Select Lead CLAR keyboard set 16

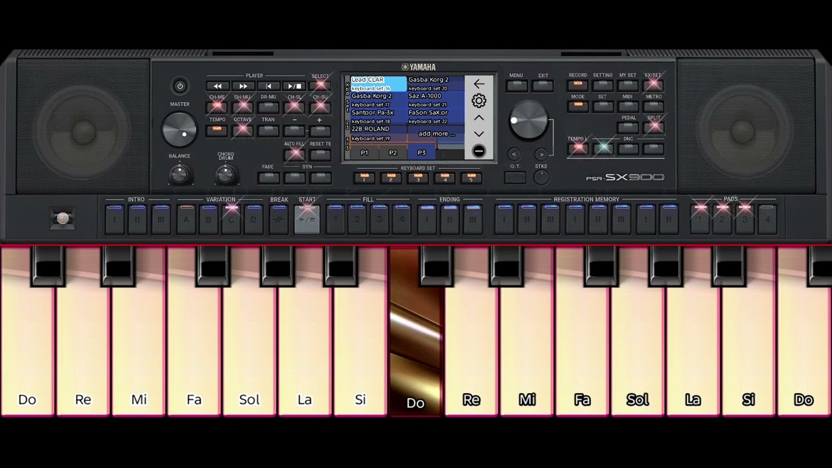click(378, 84)
